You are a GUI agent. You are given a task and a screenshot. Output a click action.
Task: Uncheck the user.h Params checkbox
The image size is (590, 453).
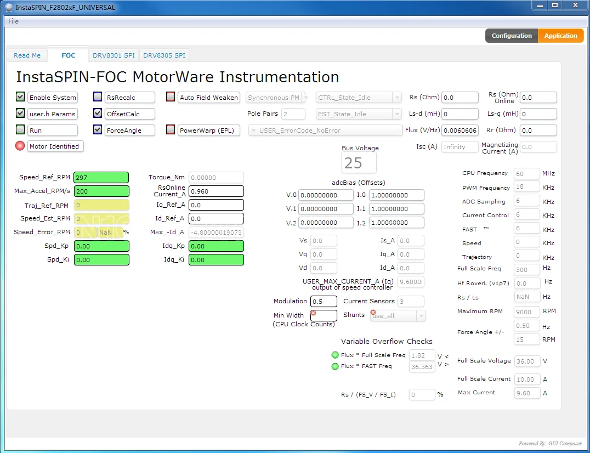(x=20, y=113)
